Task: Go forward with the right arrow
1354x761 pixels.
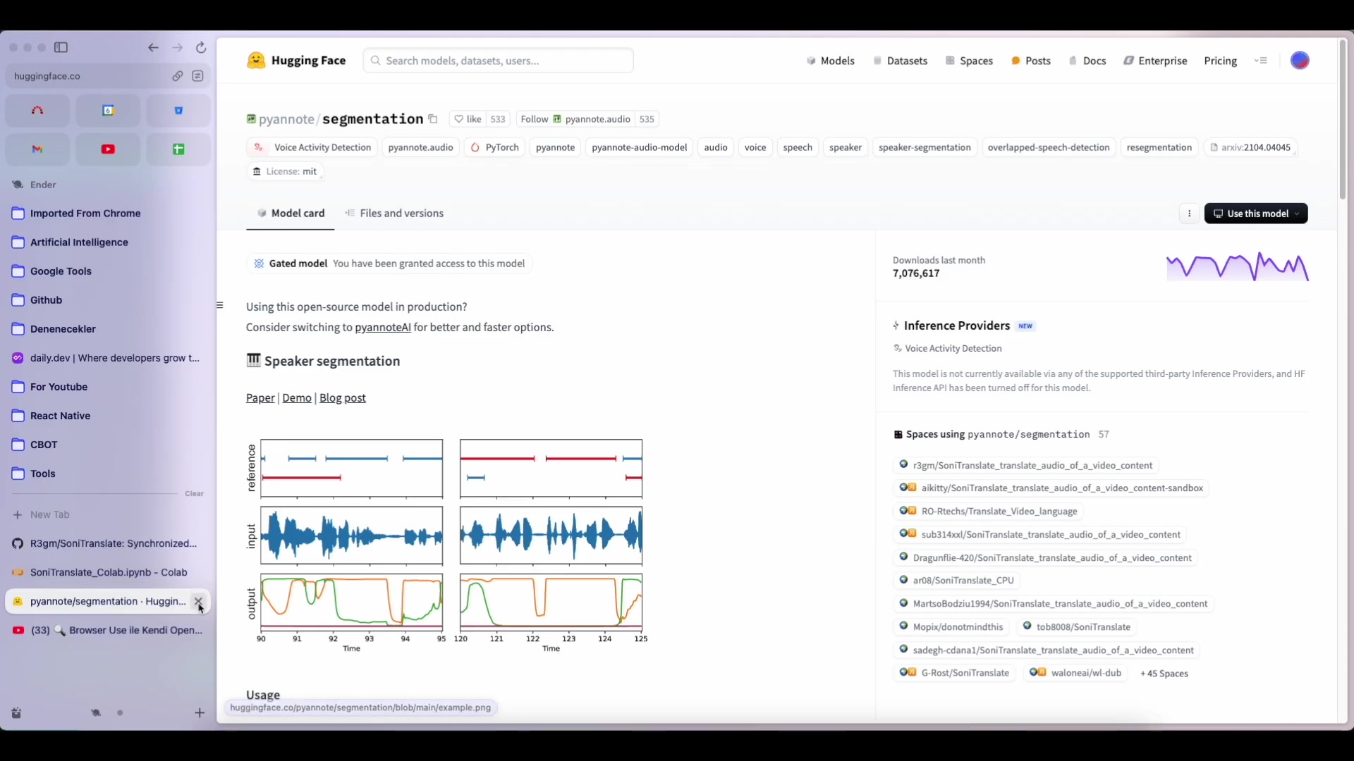Action: click(178, 47)
